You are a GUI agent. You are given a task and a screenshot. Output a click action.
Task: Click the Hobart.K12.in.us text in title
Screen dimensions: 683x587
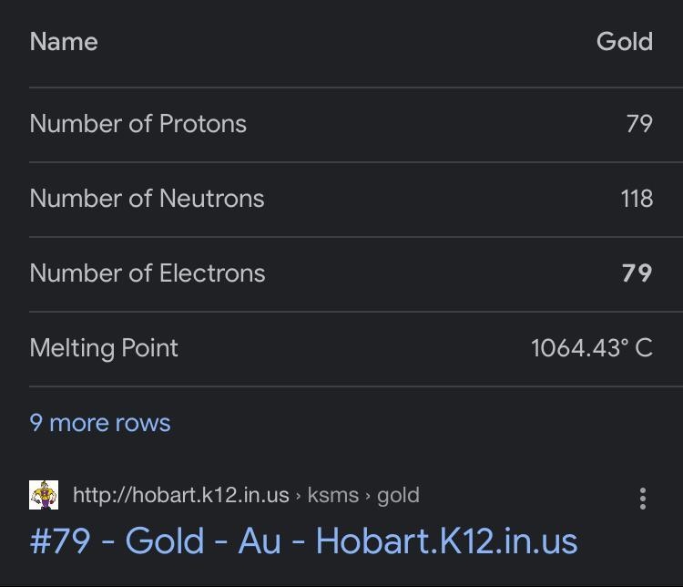(x=447, y=541)
